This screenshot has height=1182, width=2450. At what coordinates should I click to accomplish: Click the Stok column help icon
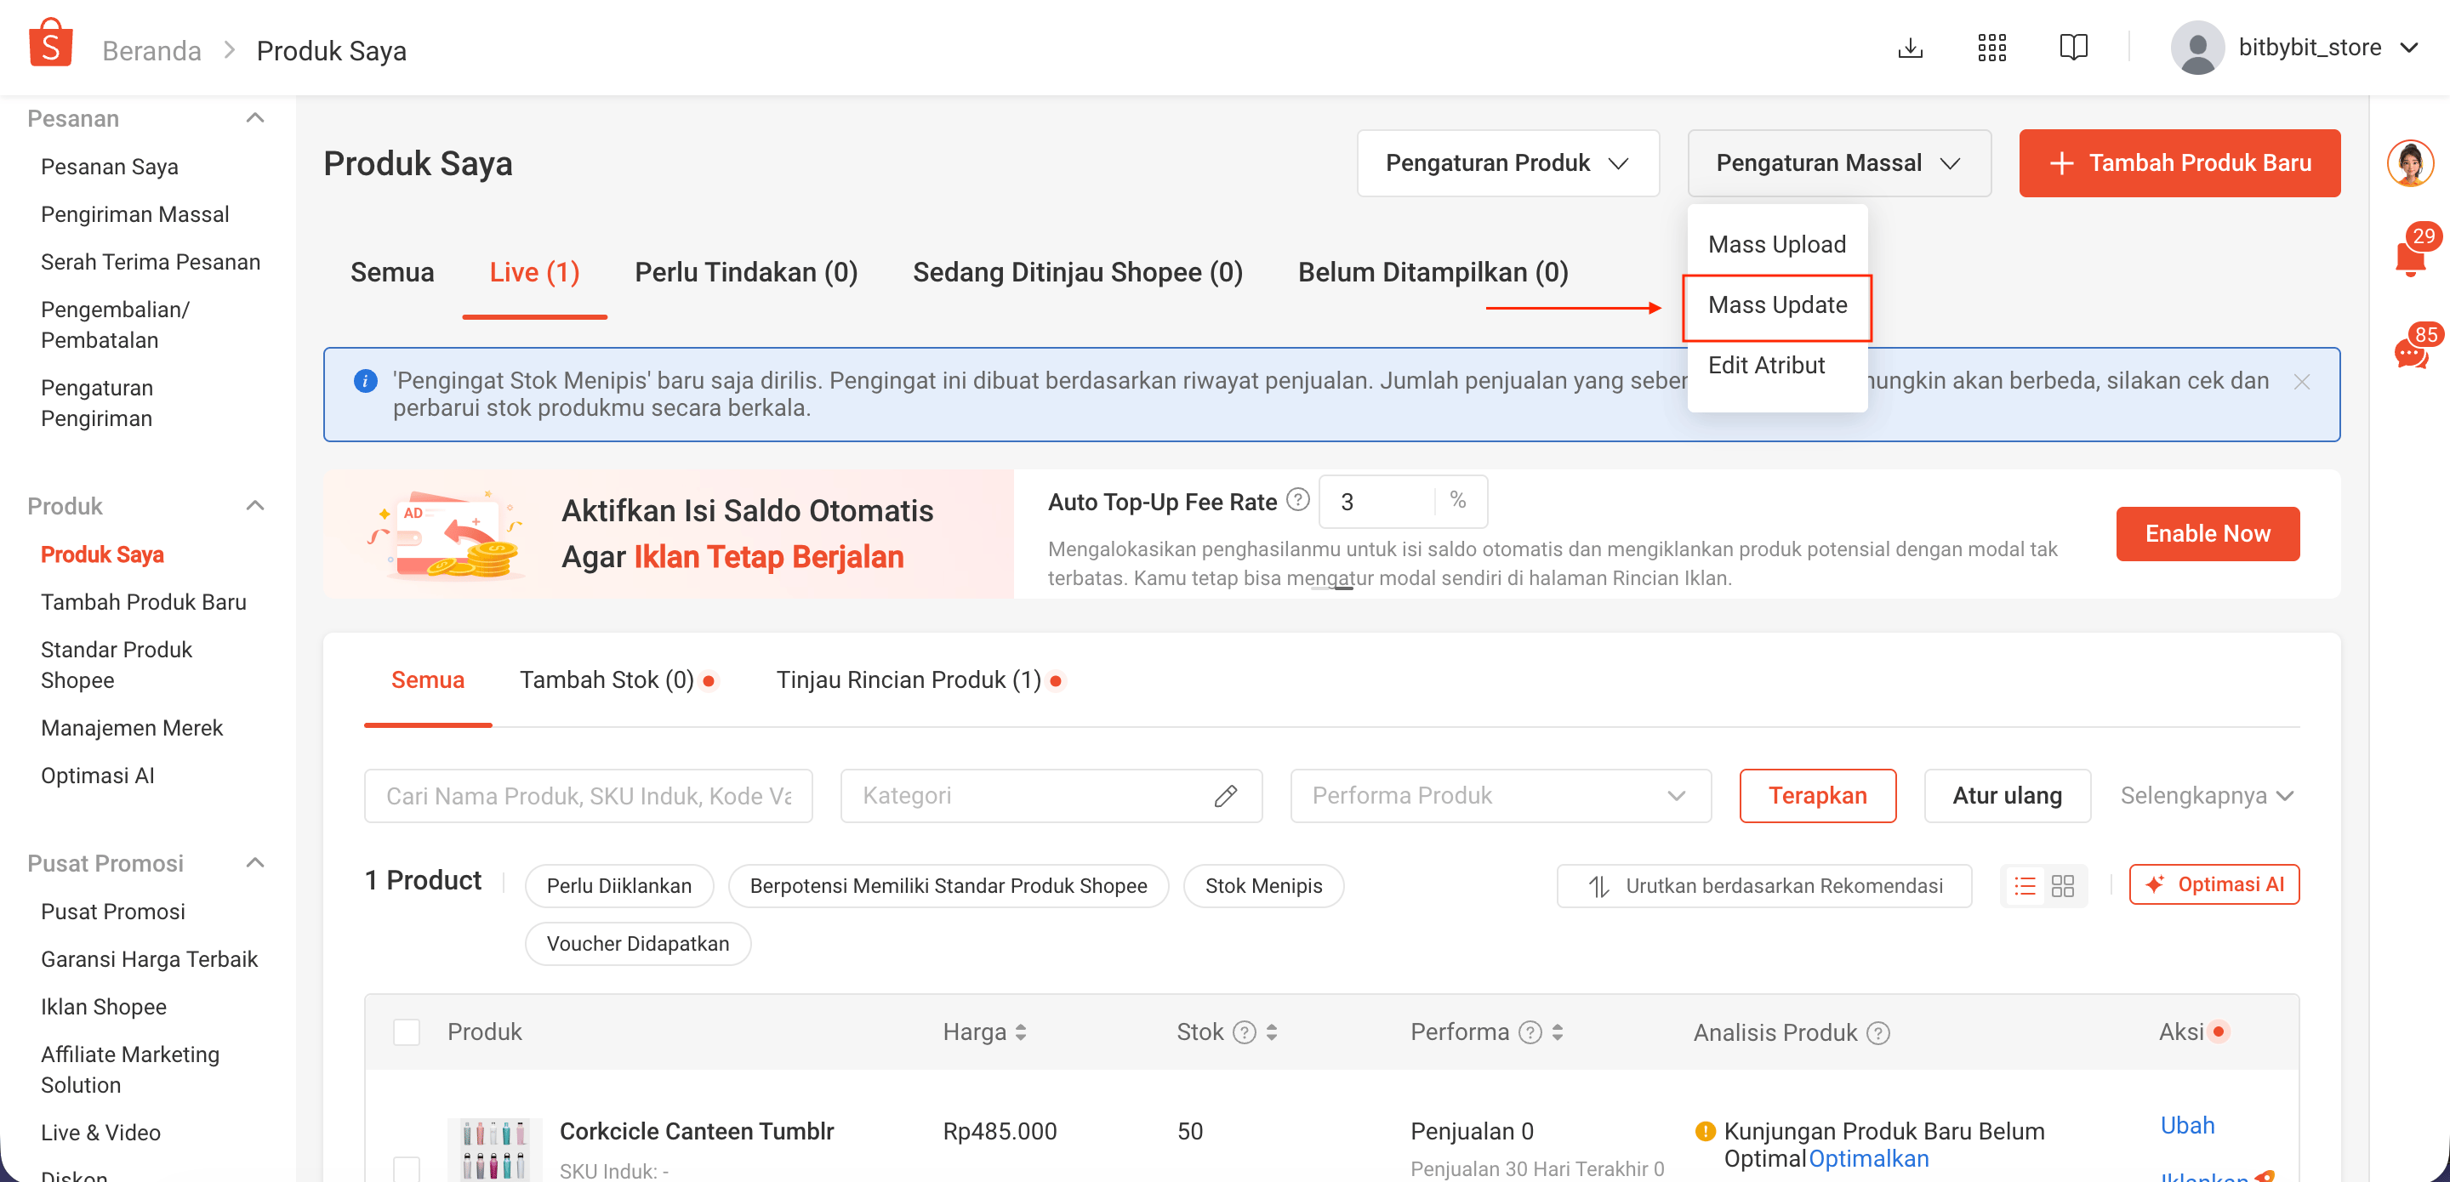click(1244, 1031)
